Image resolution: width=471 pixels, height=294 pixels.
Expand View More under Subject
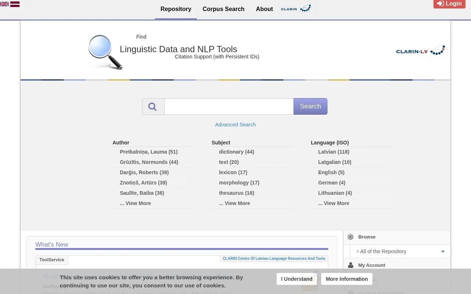pos(234,203)
